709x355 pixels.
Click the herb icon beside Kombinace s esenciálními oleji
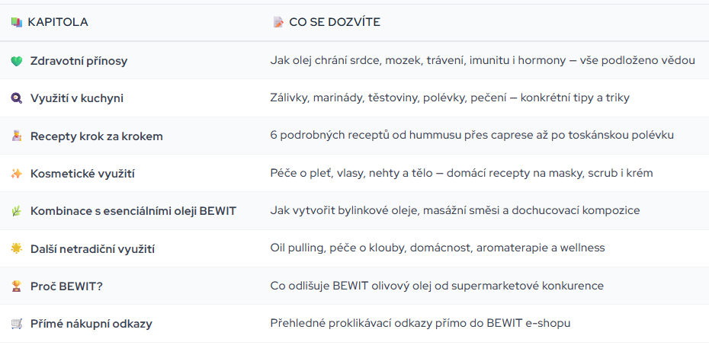coord(17,211)
